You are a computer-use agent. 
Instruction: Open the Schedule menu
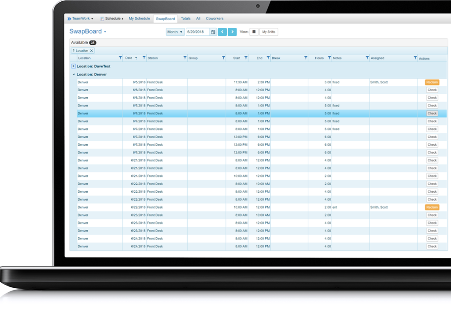(x=111, y=18)
